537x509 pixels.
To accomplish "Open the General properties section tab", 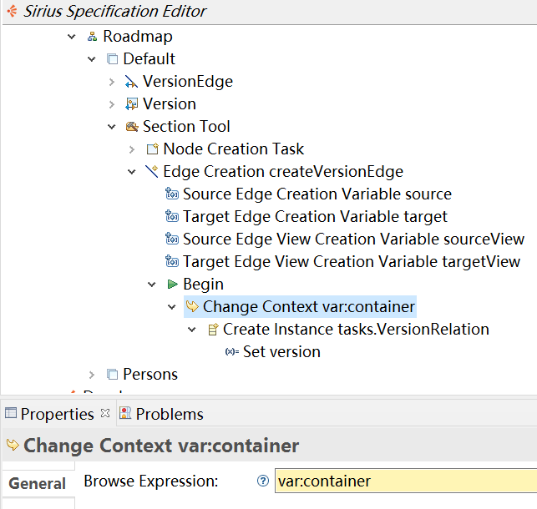I will point(38,483).
